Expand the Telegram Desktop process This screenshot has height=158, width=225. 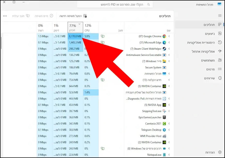pos(169,130)
